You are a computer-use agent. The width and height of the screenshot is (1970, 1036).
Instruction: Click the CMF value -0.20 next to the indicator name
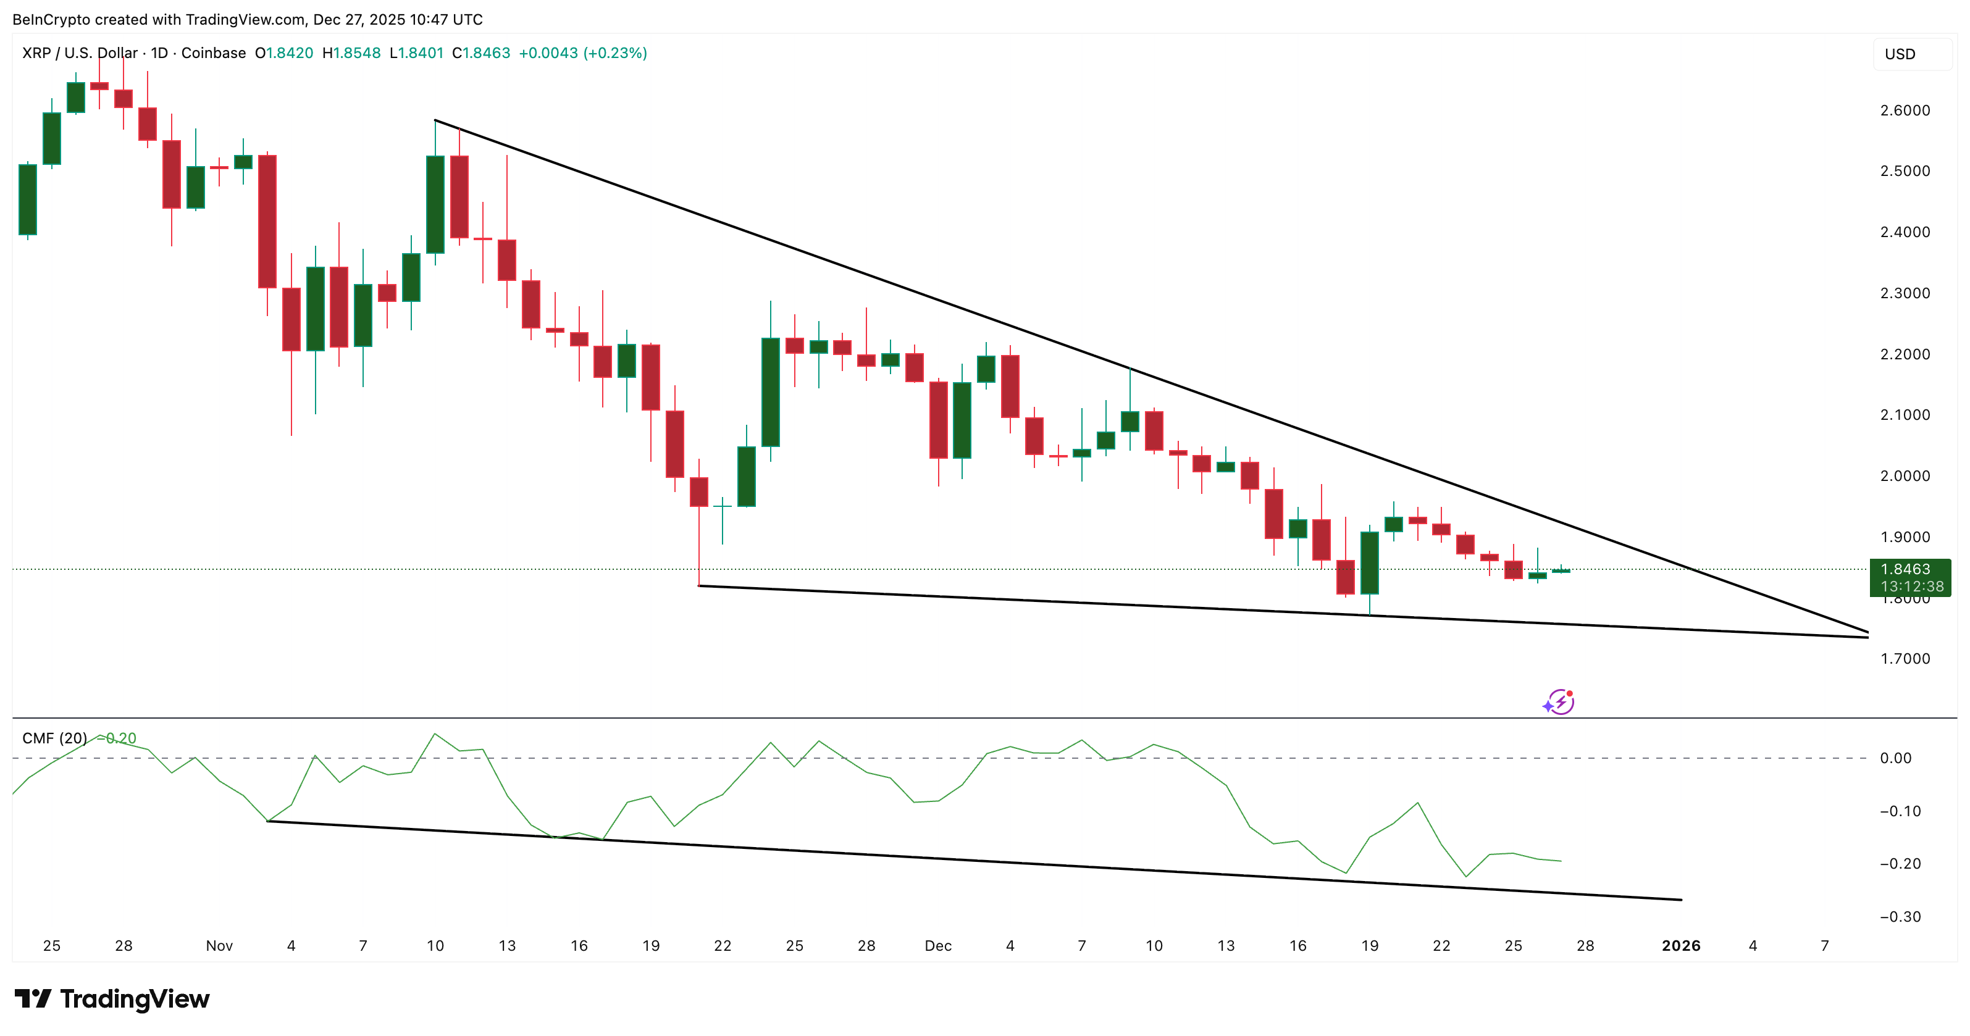(x=116, y=738)
